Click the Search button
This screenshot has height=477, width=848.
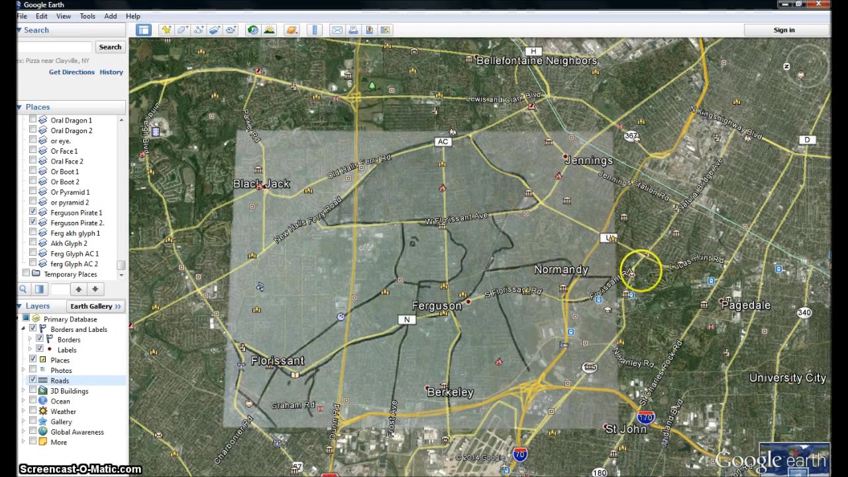pyautogui.click(x=110, y=47)
